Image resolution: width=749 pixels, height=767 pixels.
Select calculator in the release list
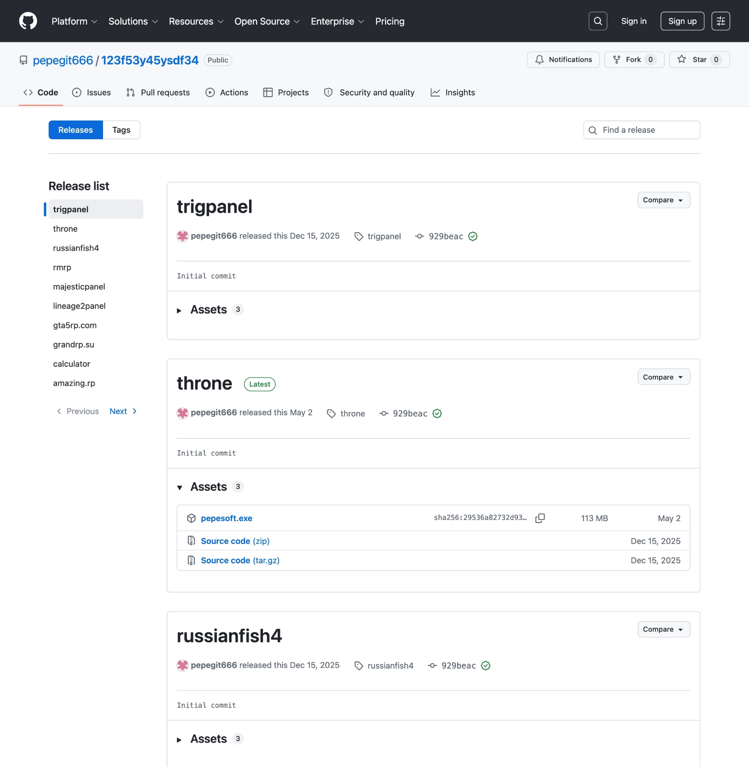tap(95, 364)
